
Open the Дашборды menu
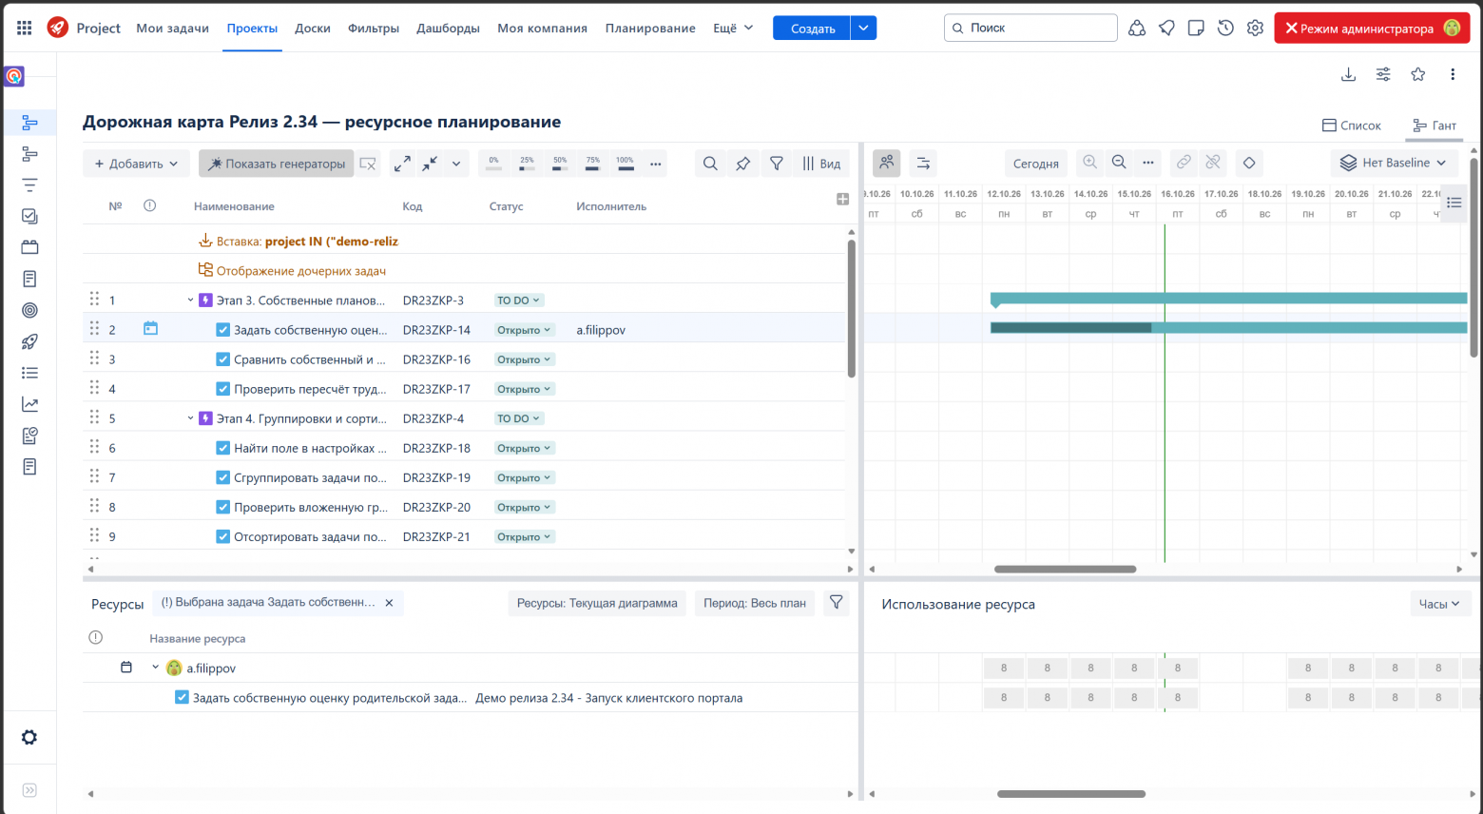(448, 29)
